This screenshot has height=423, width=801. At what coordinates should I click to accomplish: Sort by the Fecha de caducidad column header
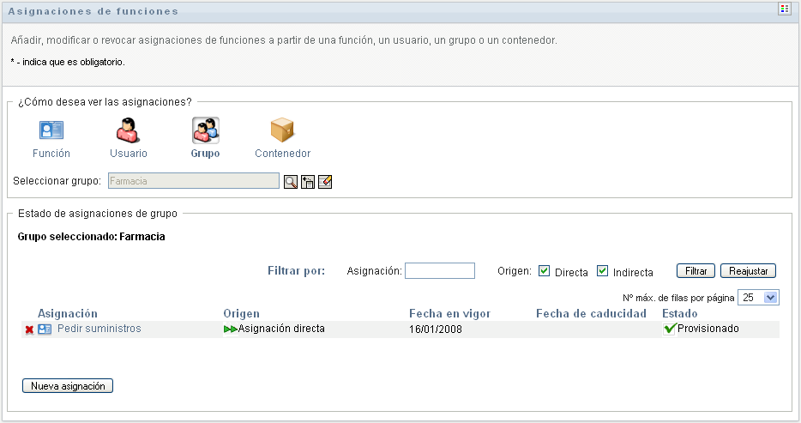pyautogui.click(x=591, y=313)
